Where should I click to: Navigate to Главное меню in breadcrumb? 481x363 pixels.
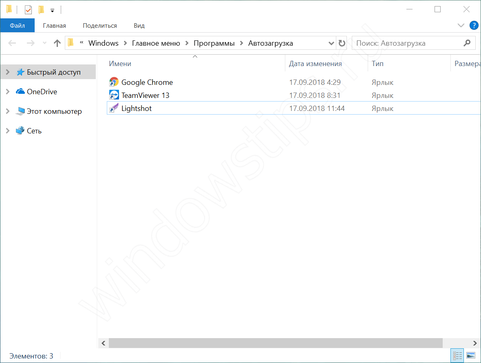(x=156, y=43)
